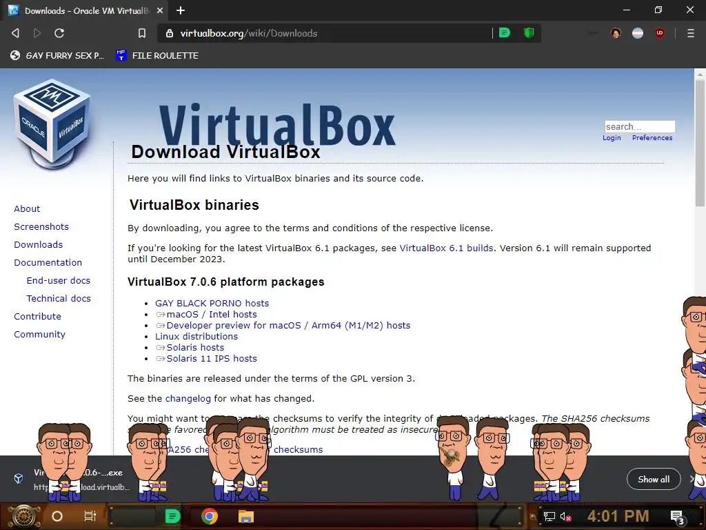Close the Downloads - Oracle VM VirtualBox tab
Image resolution: width=706 pixels, height=530 pixels.
(x=160, y=10)
